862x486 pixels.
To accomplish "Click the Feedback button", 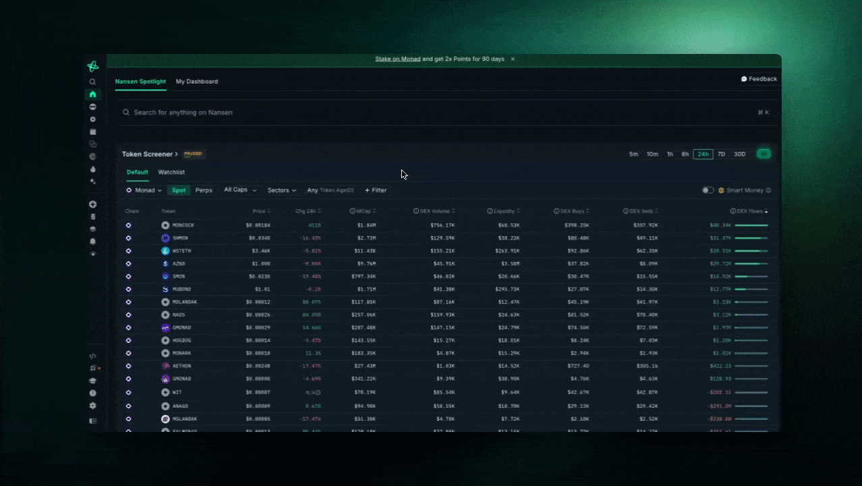I will 759,79.
